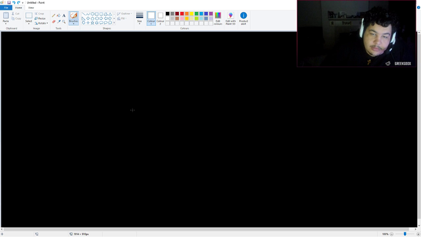This screenshot has height=237, width=421.
Task: Choose the Right arrow shape
Action: [101, 18]
